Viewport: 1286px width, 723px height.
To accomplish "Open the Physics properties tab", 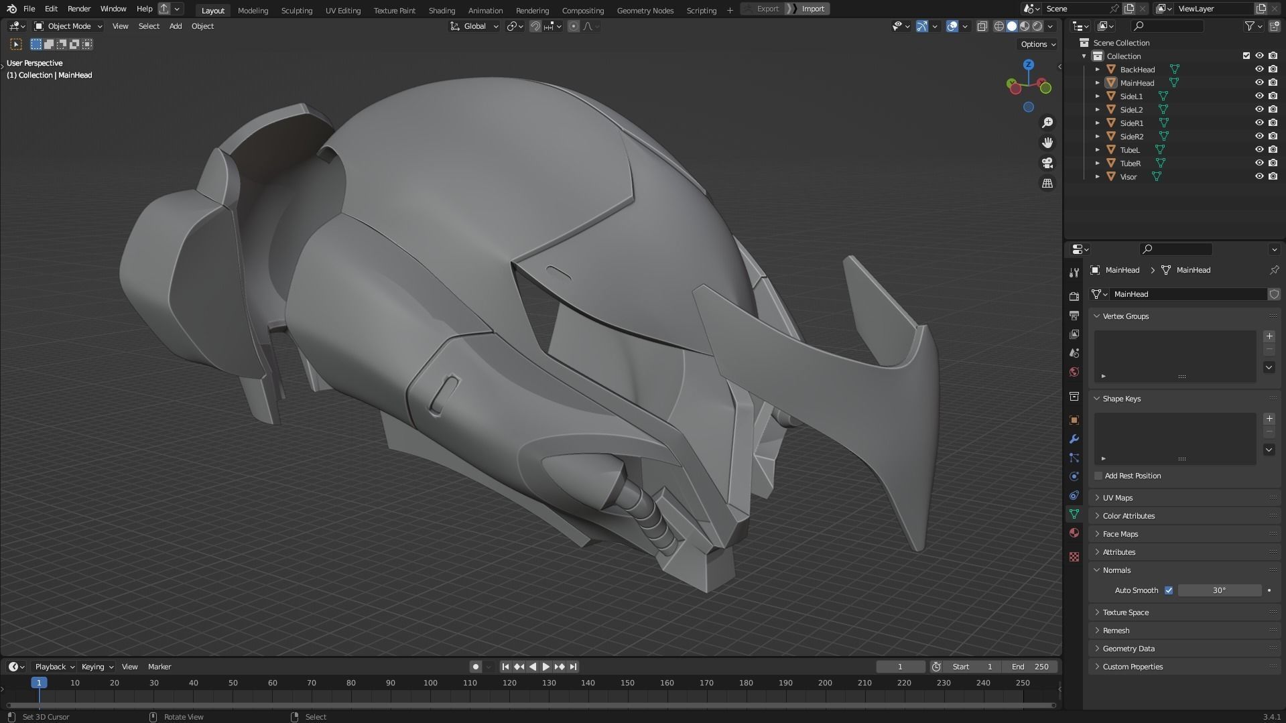I will pyautogui.click(x=1074, y=476).
